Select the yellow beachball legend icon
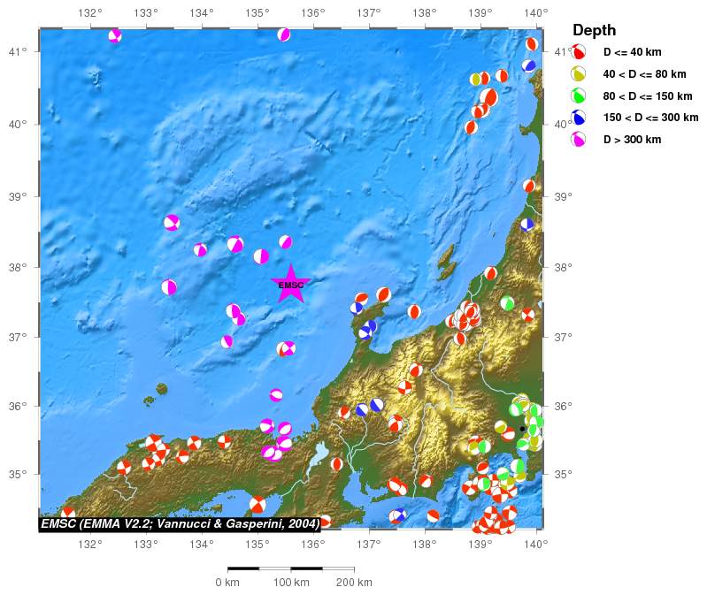Screen dimensions: 707x595 click(x=579, y=74)
